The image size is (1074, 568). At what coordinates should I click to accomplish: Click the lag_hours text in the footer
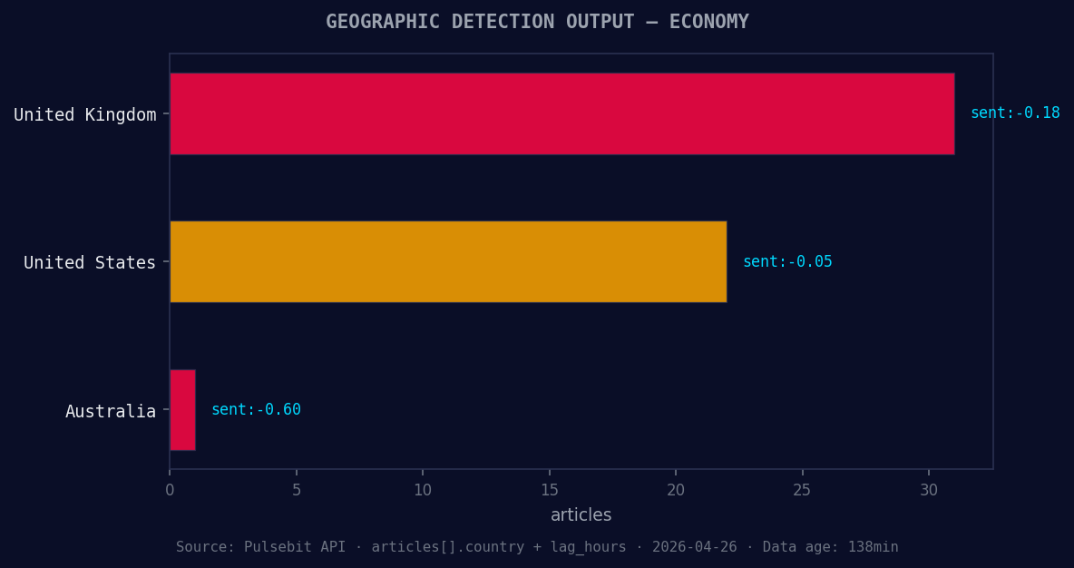(588, 546)
